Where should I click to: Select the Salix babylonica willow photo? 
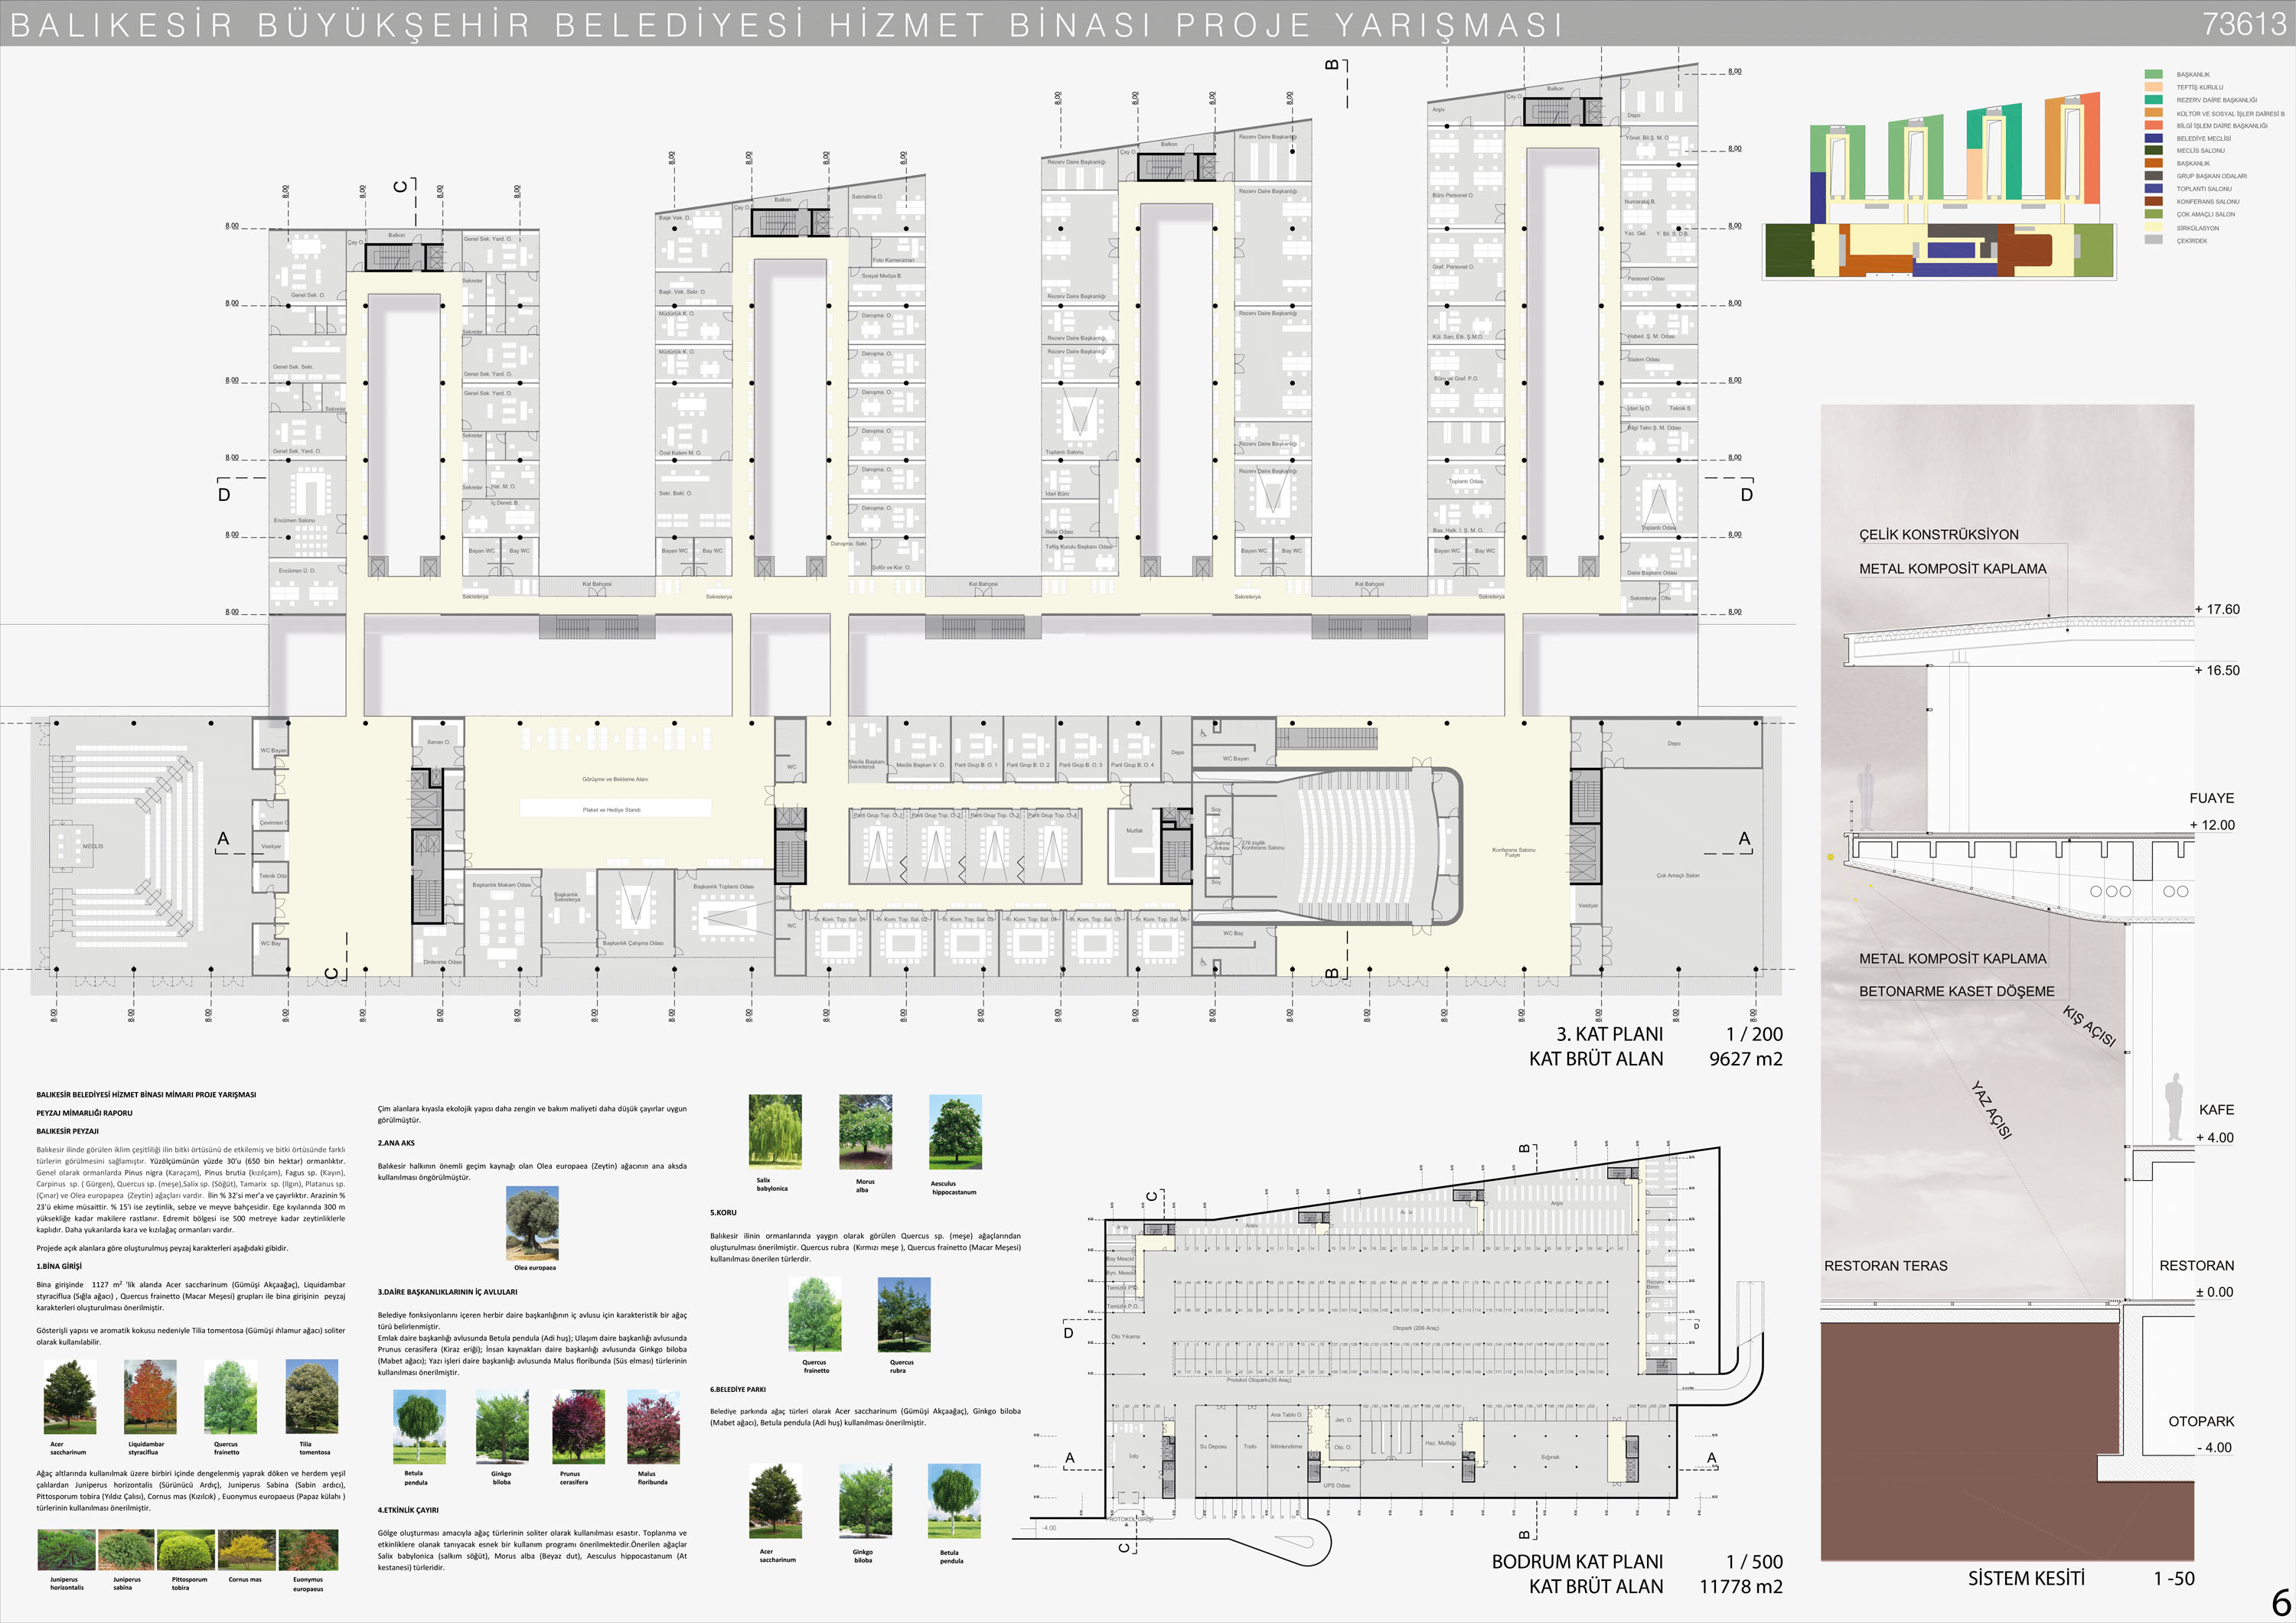775,1132
